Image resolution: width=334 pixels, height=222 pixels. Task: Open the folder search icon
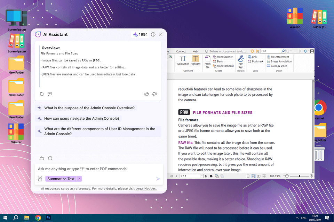257,51
